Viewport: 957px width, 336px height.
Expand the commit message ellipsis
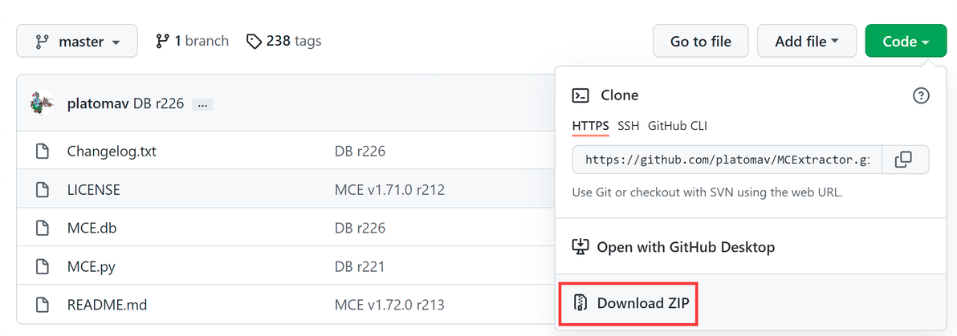coord(202,104)
